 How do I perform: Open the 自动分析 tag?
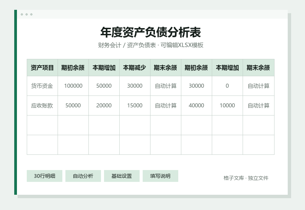(83, 176)
